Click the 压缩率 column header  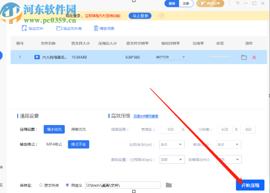coord(198,43)
